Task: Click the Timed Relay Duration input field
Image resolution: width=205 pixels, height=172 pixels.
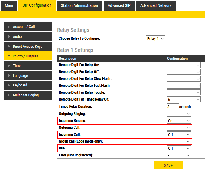Action: 173,107
